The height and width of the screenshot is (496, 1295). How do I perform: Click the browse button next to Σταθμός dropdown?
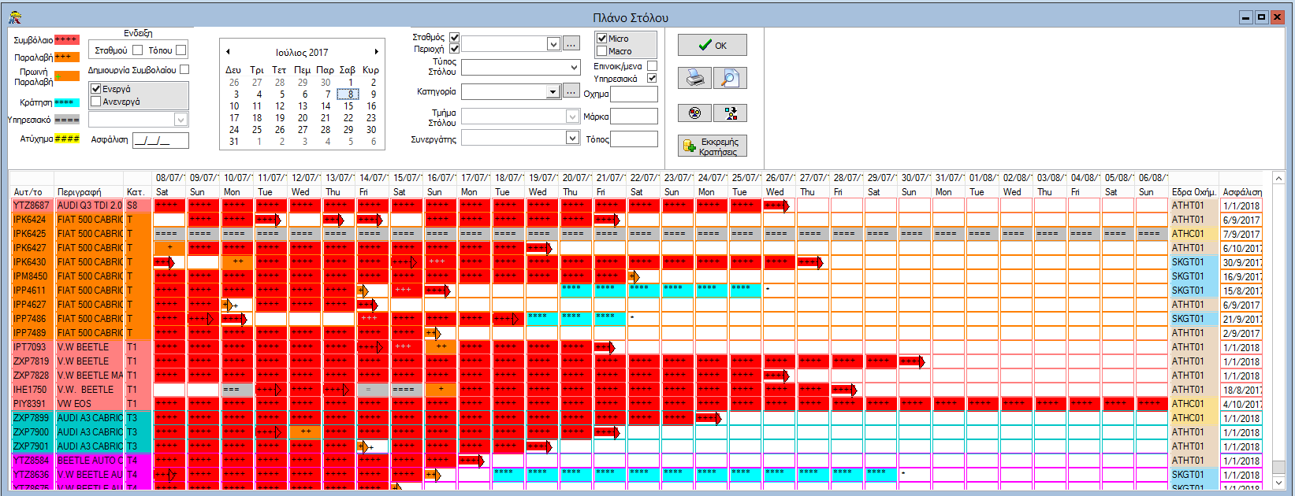tap(571, 44)
